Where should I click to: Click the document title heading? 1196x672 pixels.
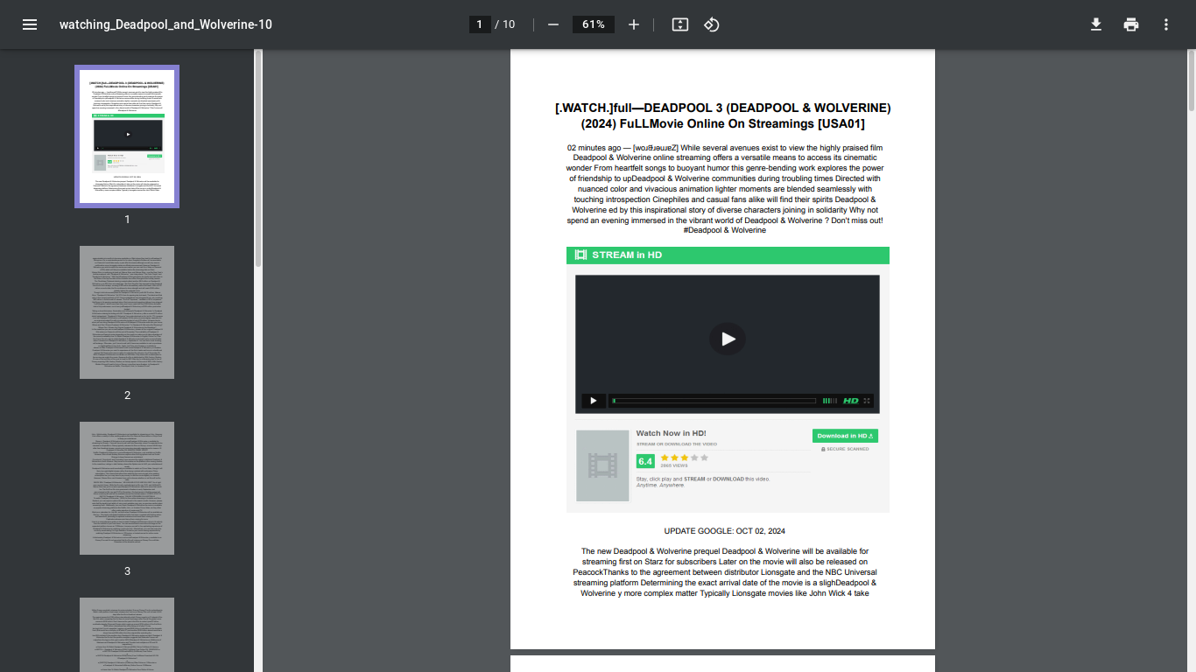click(x=723, y=115)
